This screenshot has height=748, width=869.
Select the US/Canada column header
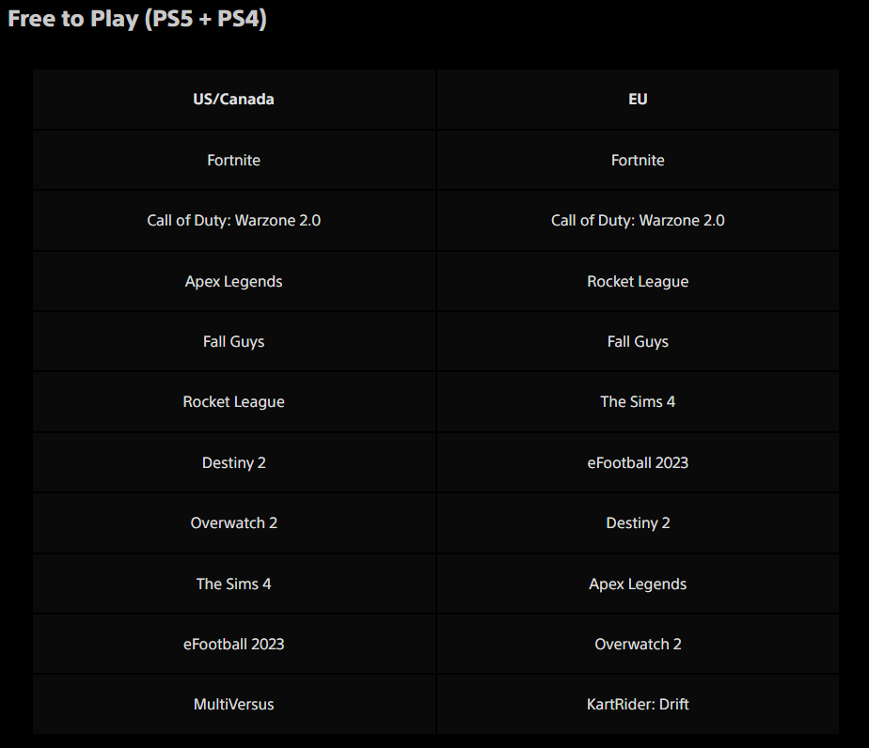pos(233,99)
